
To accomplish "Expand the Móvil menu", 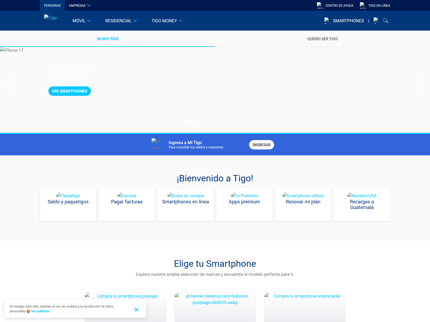I will [x=81, y=21].
